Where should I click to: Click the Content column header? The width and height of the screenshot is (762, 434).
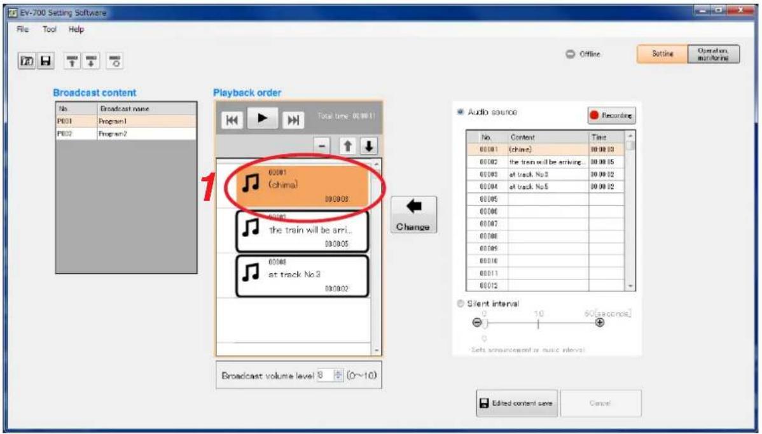coord(548,137)
